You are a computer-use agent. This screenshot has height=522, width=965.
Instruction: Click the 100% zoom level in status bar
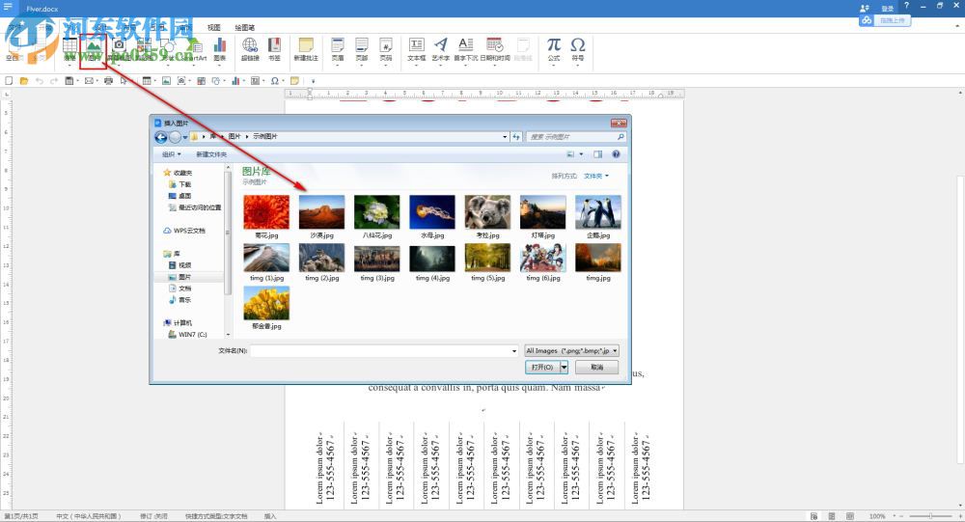(x=877, y=516)
